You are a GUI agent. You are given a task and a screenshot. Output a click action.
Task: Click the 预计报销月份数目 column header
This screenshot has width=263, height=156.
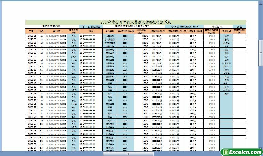pos(193,31)
